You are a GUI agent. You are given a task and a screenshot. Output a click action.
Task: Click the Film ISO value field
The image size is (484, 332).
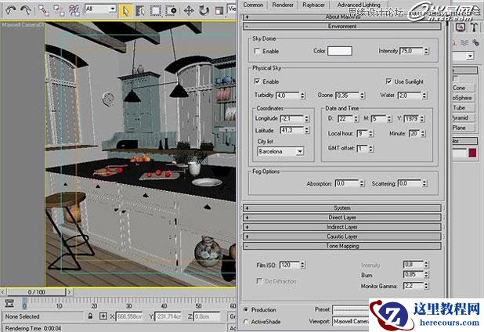290,265
